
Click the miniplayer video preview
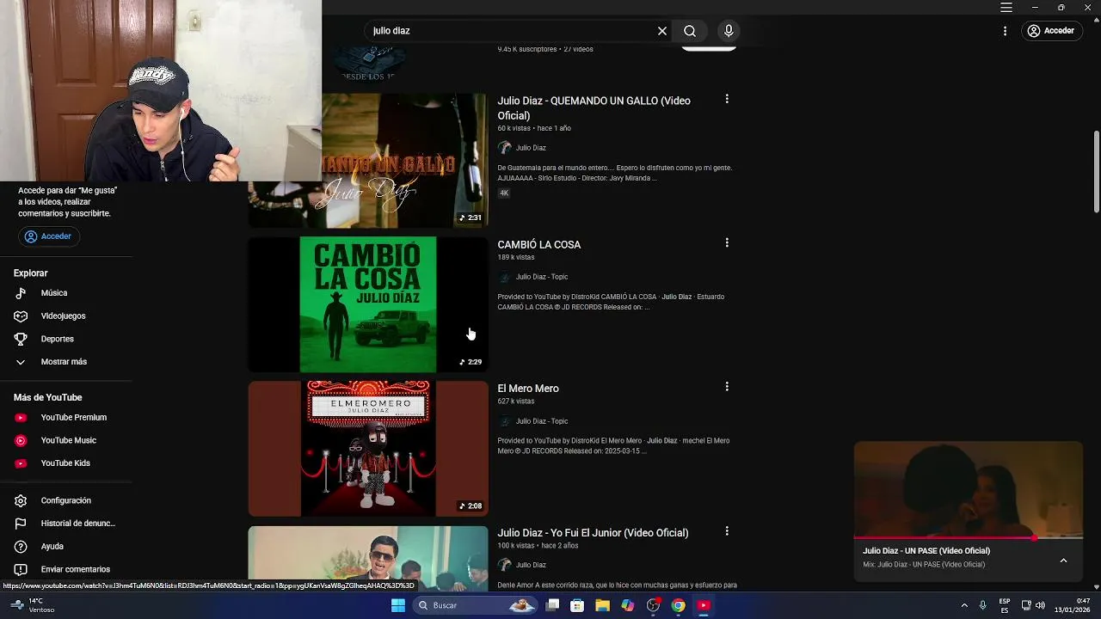point(969,490)
